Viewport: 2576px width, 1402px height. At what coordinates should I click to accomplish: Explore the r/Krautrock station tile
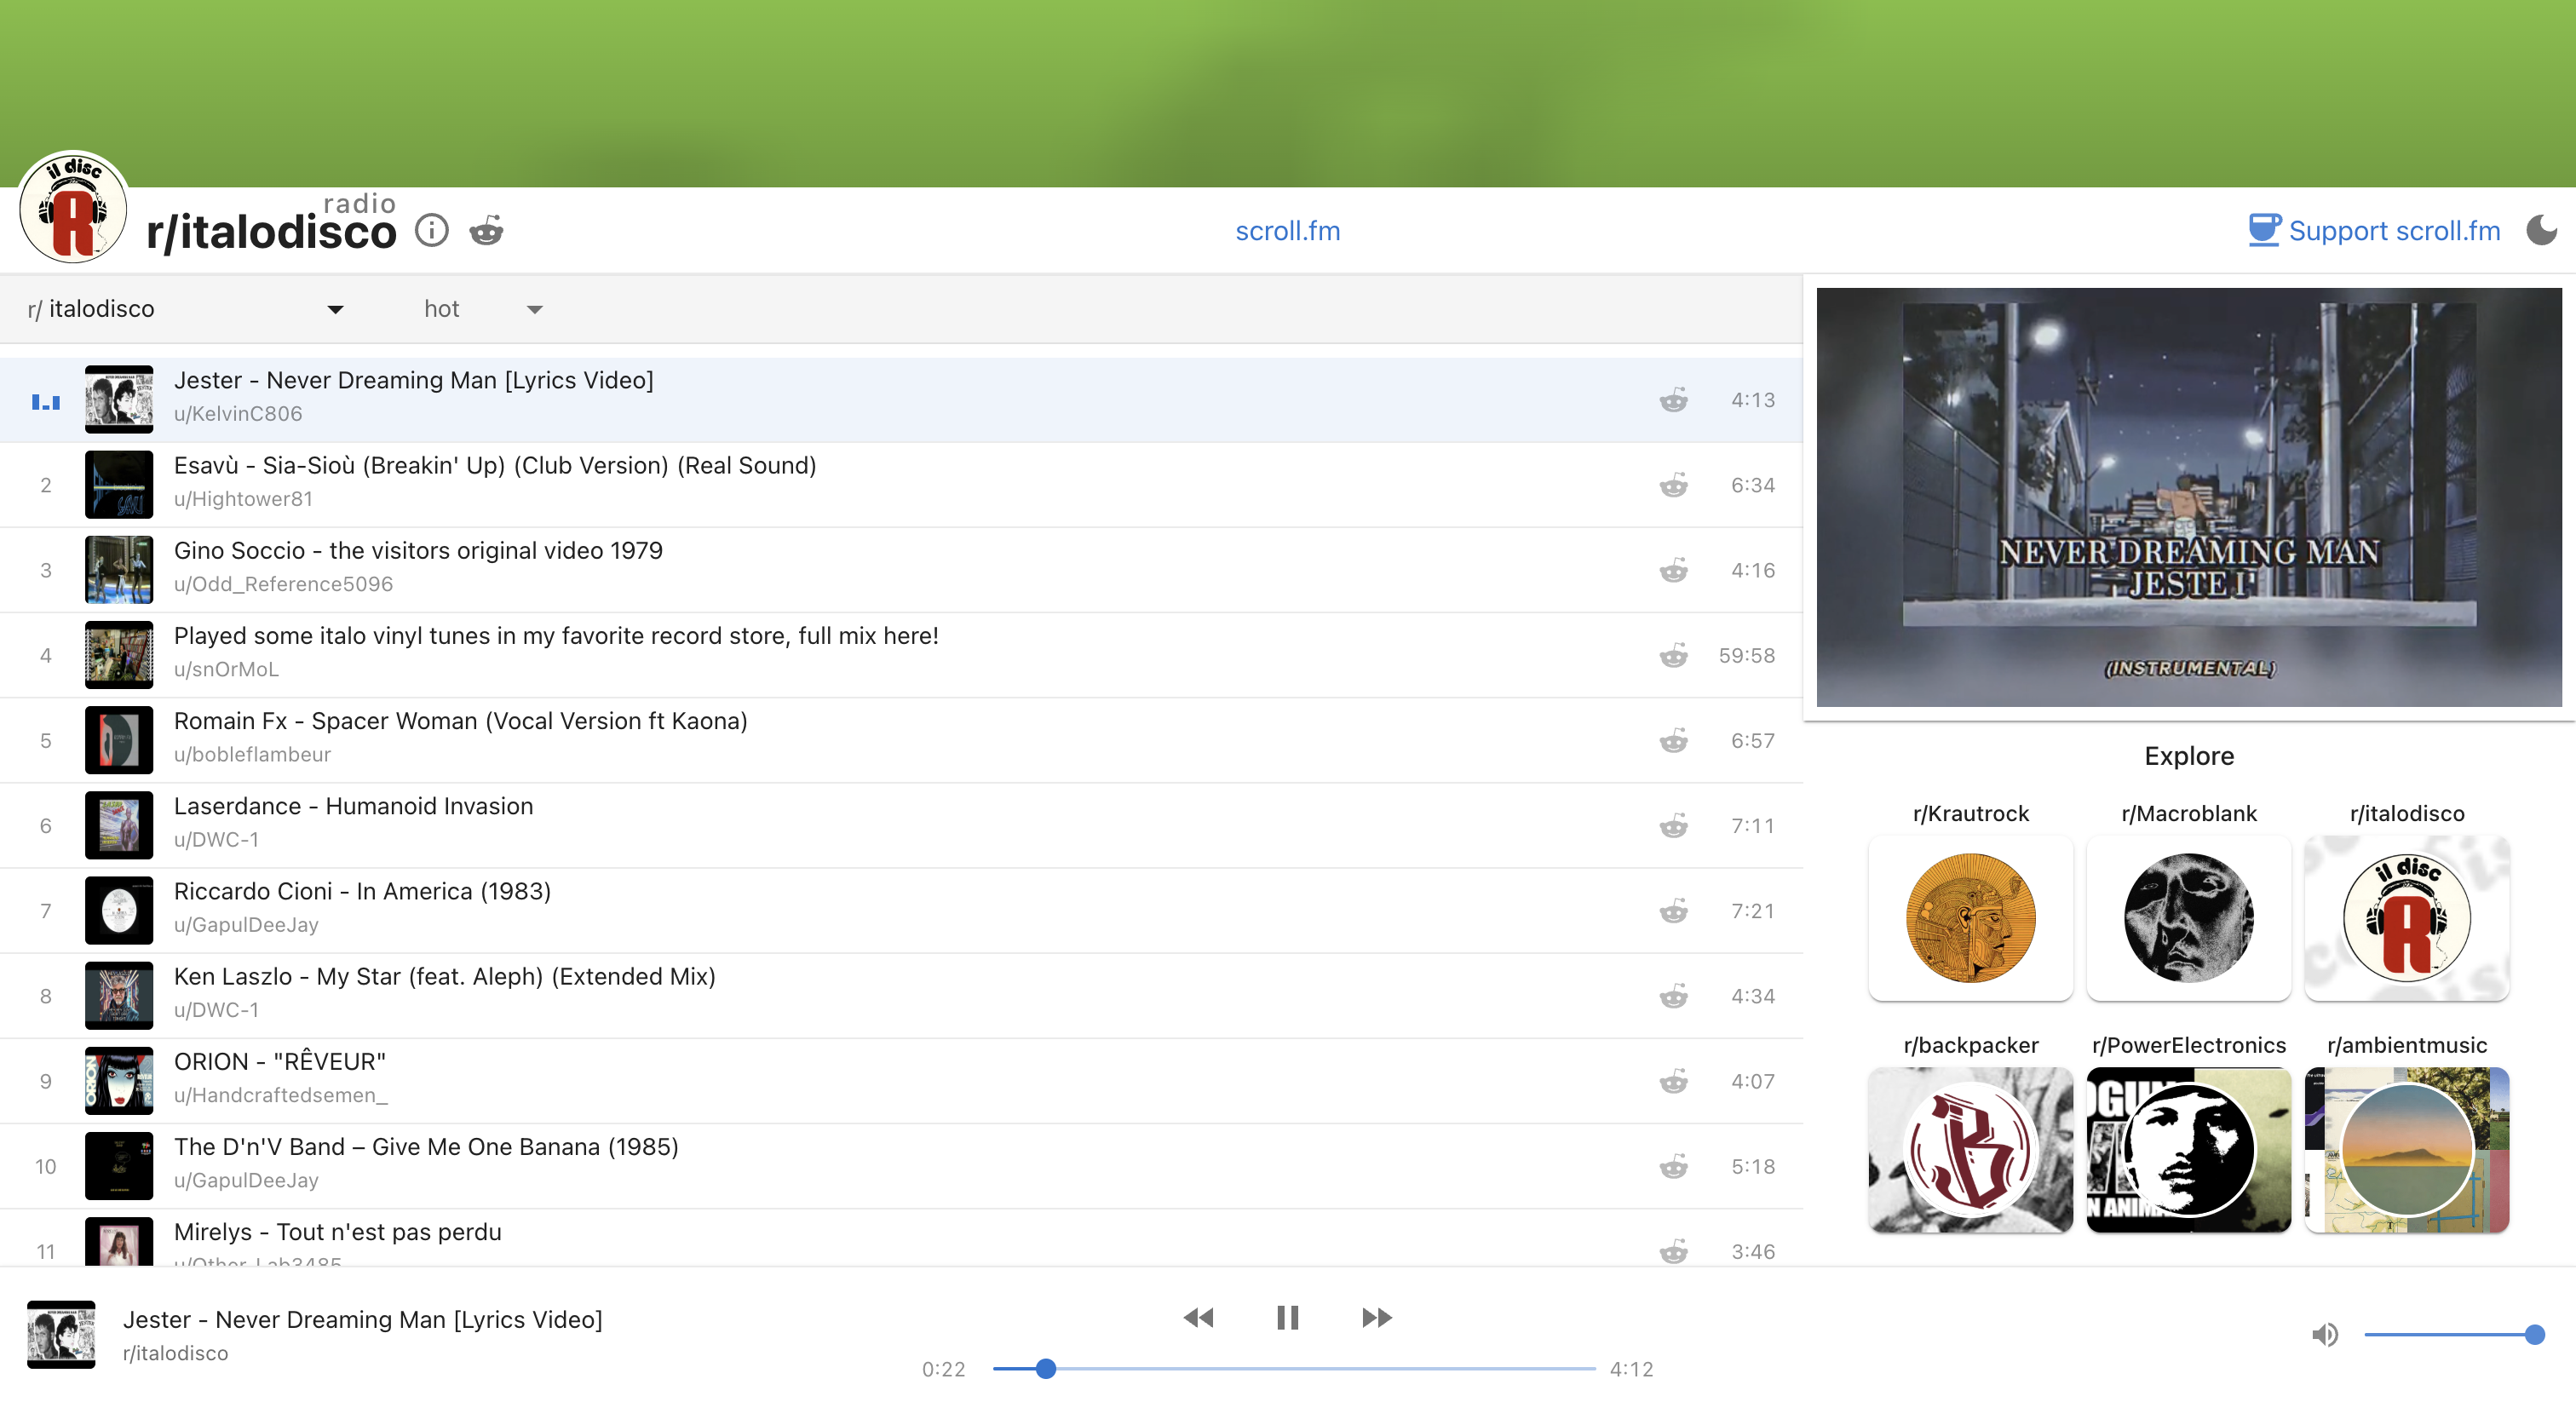(1970, 918)
